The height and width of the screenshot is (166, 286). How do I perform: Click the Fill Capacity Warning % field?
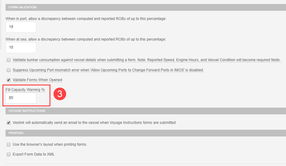[x=21, y=98]
